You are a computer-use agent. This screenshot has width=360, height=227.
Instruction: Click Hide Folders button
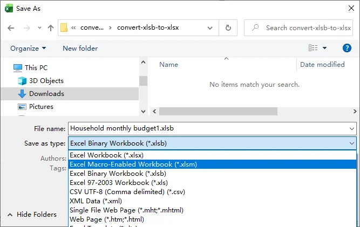[x=32, y=215]
